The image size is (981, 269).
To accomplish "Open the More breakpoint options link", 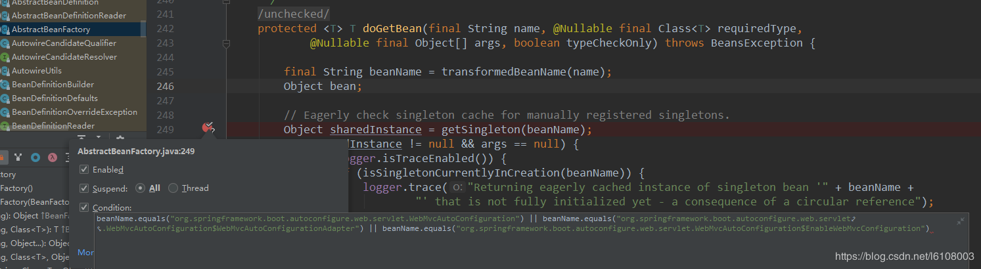I will pyautogui.click(x=85, y=252).
